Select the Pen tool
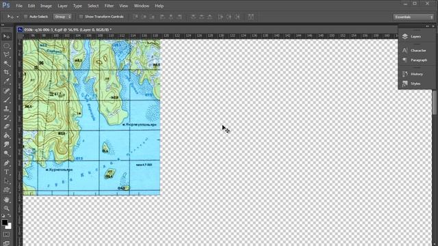The image size is (438, 246). (6, 163)
